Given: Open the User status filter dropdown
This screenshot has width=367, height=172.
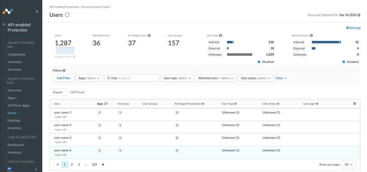Looking at the screenshot, I should 256,78.
